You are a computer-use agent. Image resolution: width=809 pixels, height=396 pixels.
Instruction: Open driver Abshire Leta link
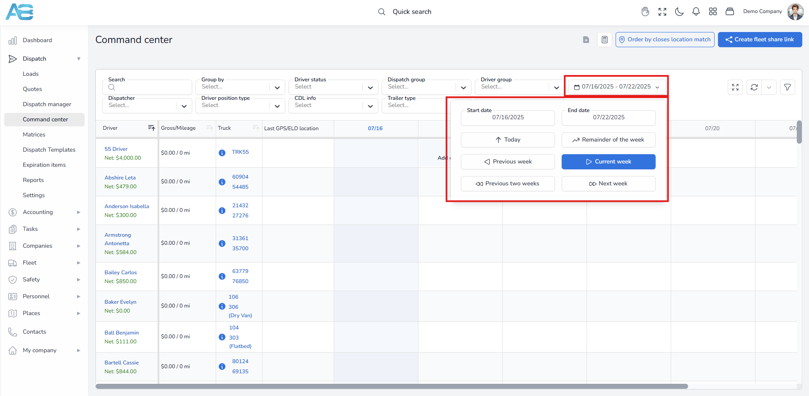(x=120, y=178)
